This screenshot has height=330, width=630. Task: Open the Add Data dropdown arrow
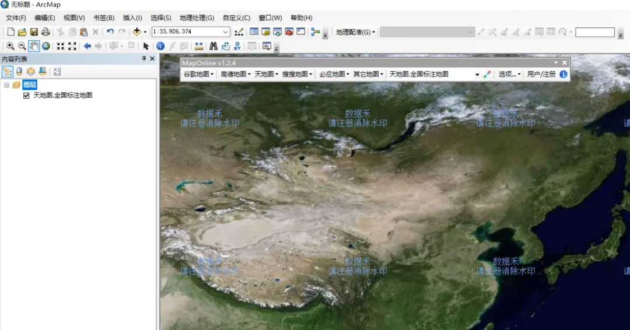(x=145, y=32)
